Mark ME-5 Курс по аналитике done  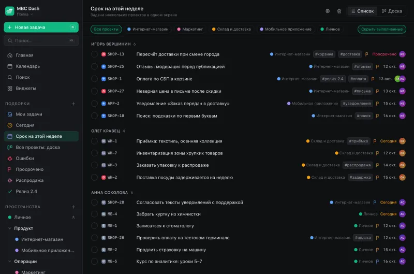tap(94, 262)
